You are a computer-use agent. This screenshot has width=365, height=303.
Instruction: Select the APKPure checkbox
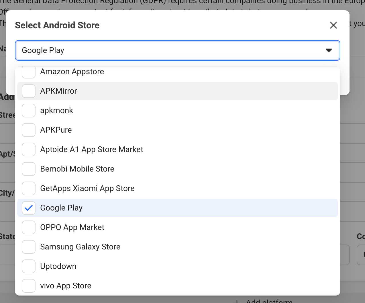(x=29, y=130)
